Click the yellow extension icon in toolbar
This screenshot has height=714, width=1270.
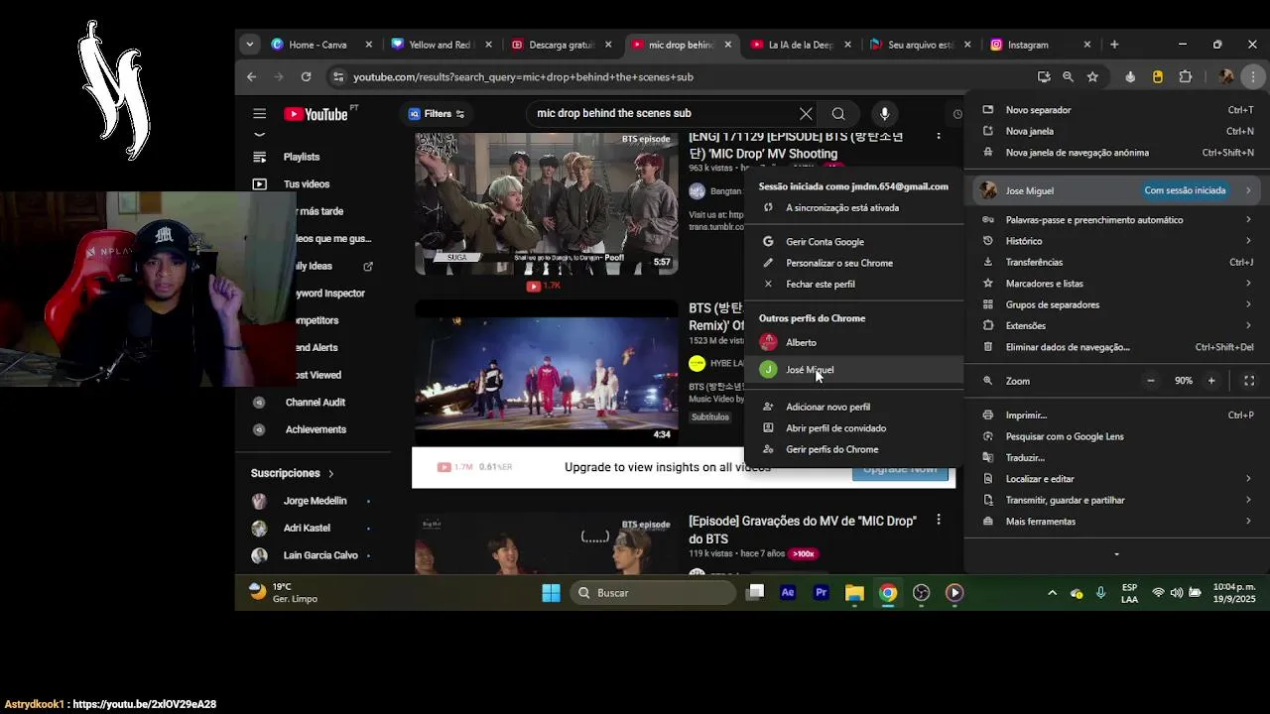[1157, 76]
